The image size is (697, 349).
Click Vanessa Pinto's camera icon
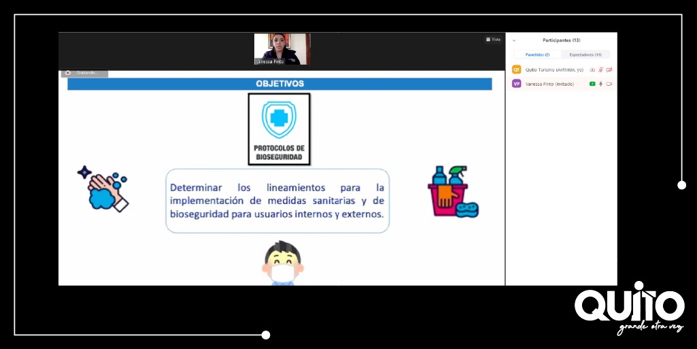point(609,84)
